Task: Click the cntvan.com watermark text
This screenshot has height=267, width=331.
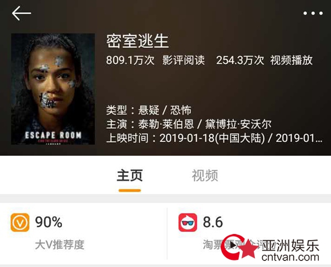Action: 290,257
